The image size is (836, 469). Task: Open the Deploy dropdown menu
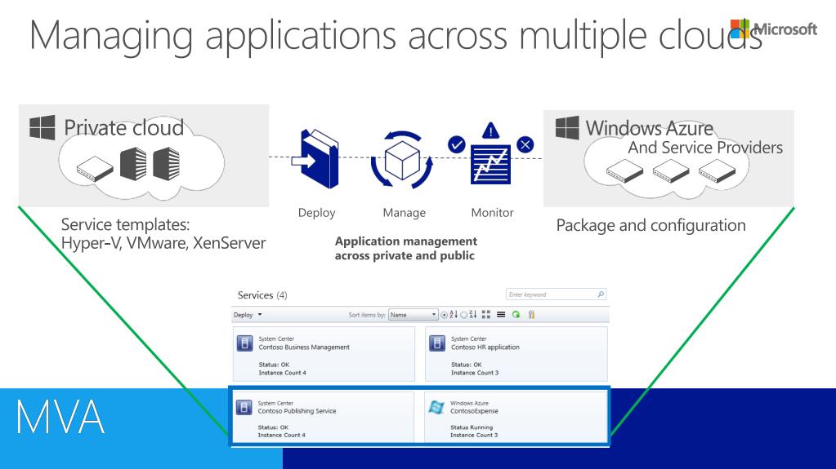[248, 315]
